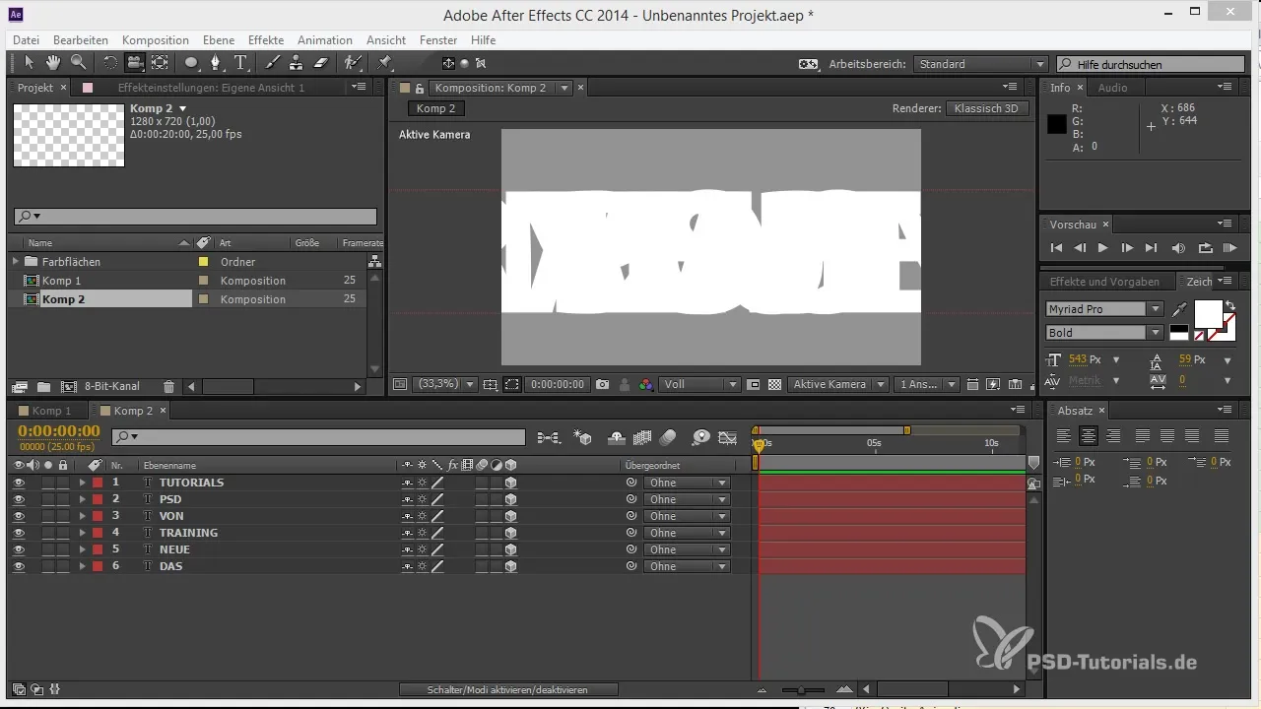Click the 8-Bit-Kanal color depth button
Viewport: 1261px width, 709px height.
(x=112, y=387)
